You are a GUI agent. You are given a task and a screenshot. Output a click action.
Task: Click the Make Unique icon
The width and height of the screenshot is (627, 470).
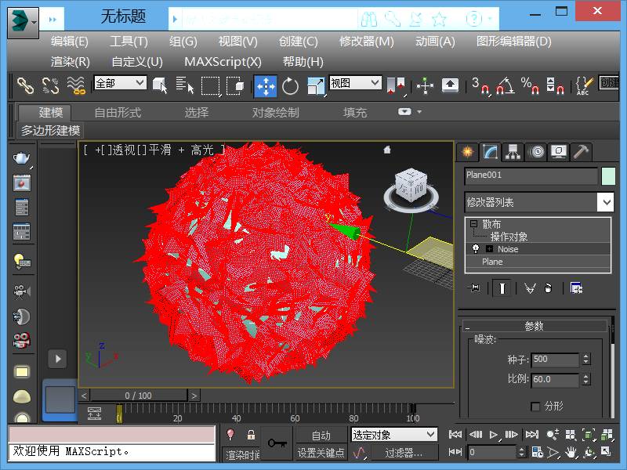point(530,287)
